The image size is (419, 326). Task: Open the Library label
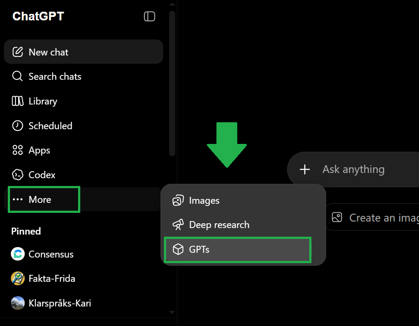click(43, 101)
